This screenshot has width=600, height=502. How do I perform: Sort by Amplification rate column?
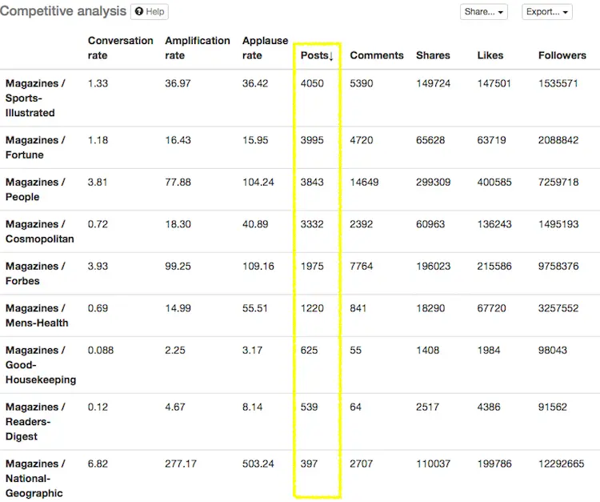[197, 48]
